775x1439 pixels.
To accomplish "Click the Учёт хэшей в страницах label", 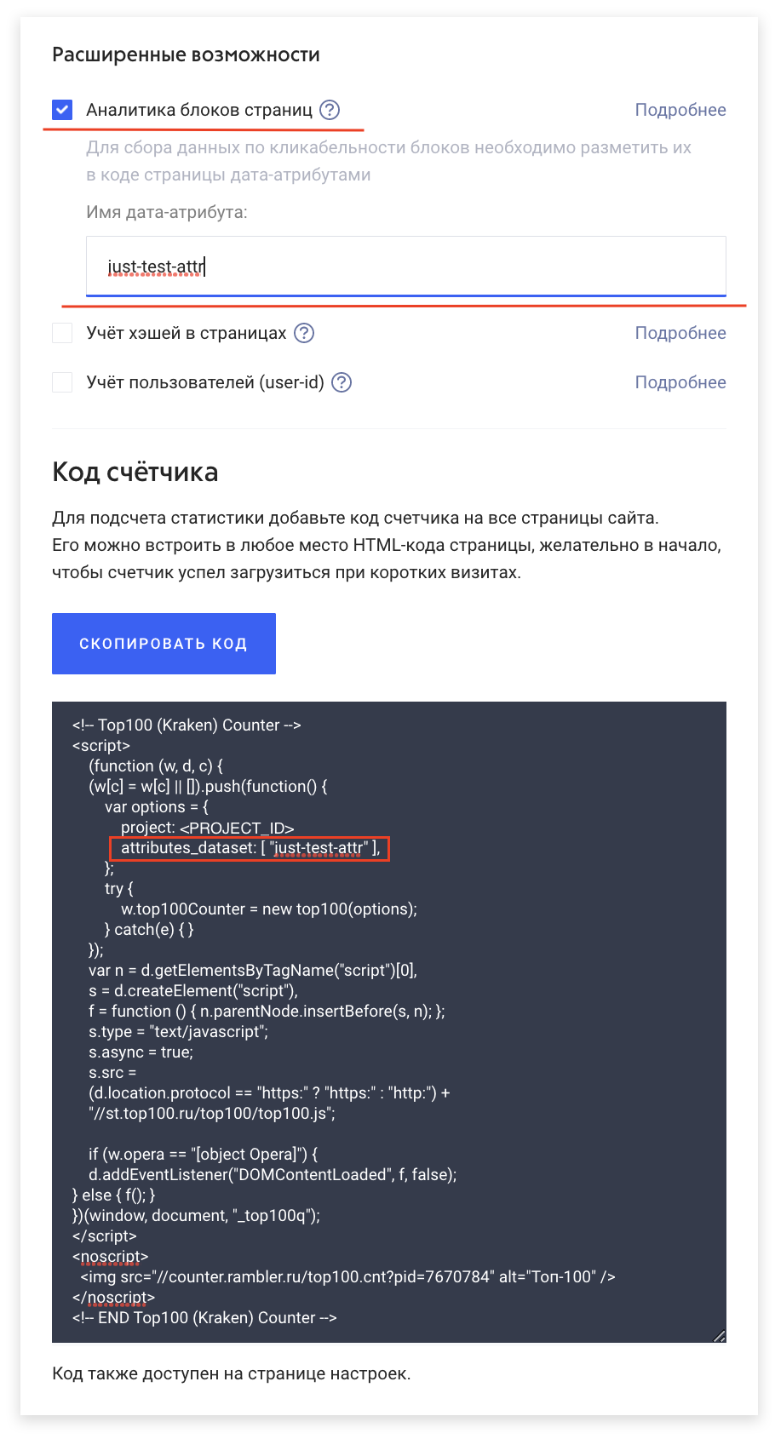I will pyautogui.click(x=187, y=333).
